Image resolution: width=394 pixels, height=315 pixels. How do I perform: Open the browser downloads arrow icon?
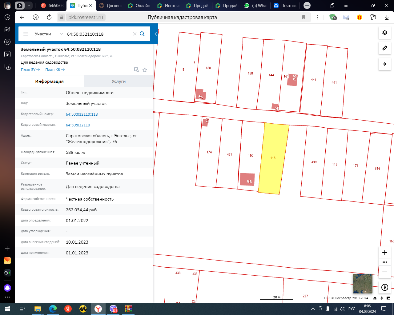click(387, 17)
